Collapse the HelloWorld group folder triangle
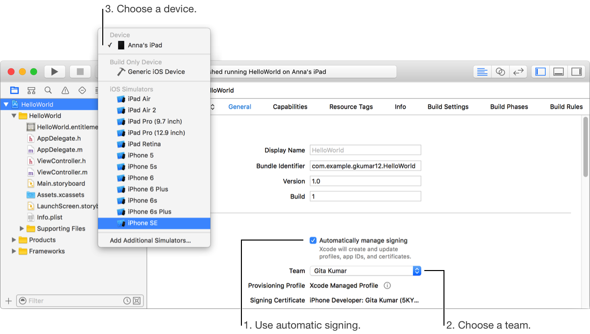 tap(14, 116)
